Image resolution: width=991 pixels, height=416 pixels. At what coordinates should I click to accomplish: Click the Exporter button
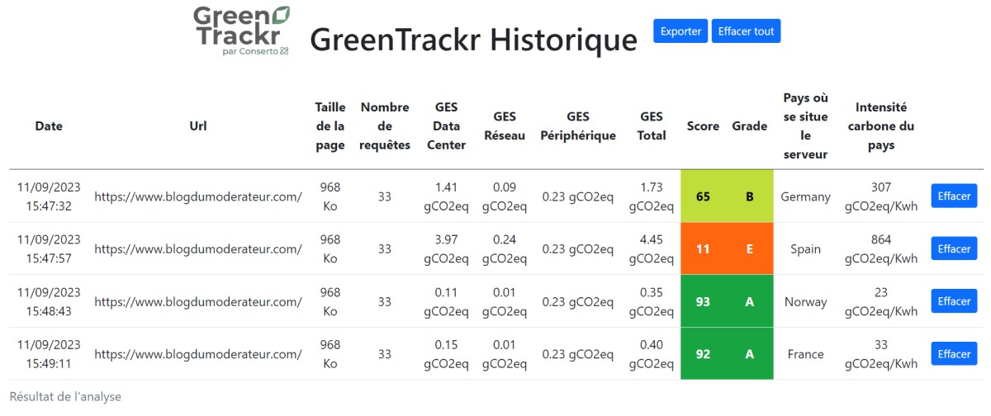click(x=680, y=31)
